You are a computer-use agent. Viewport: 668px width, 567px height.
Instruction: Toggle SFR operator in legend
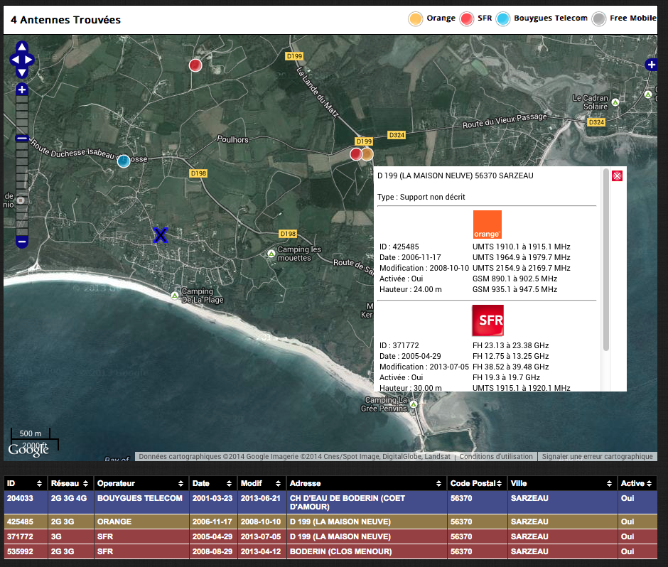(467, 19)
